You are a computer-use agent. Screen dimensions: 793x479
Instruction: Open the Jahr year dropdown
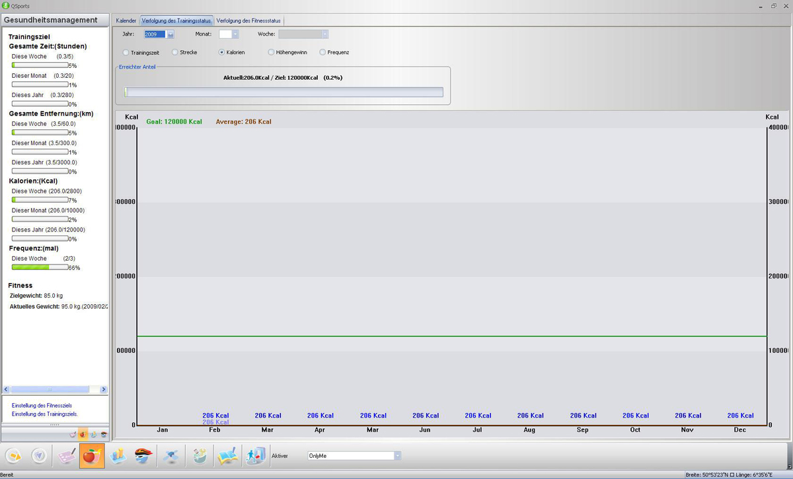click(x=170, y=34)
